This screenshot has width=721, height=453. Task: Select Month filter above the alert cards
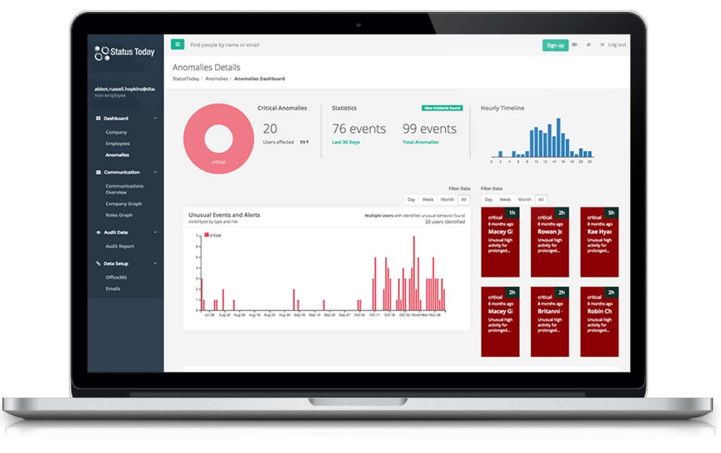pos(524,200)
